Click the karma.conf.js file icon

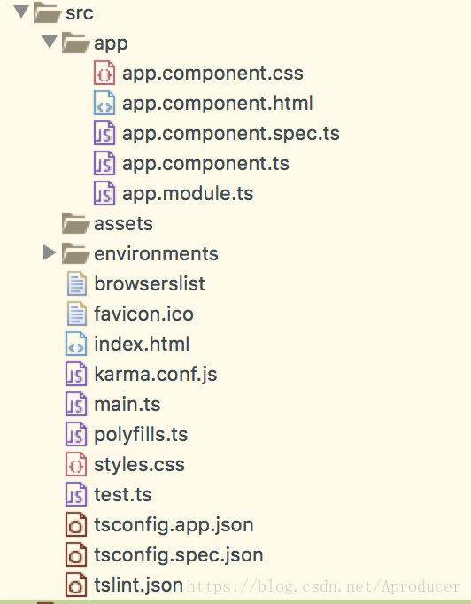[76, 374]
